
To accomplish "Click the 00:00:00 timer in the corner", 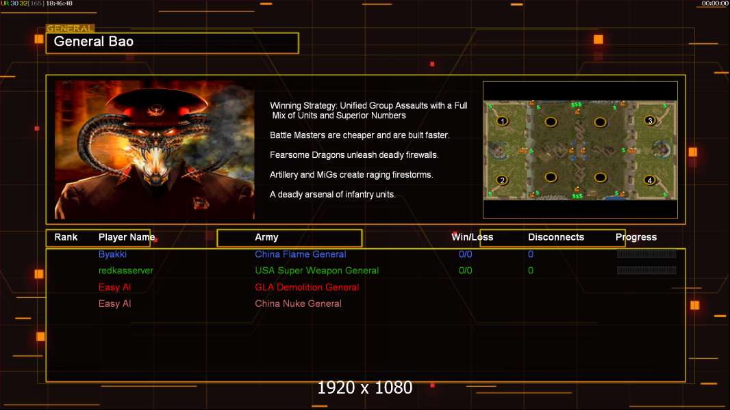I will tap(715, 3).
